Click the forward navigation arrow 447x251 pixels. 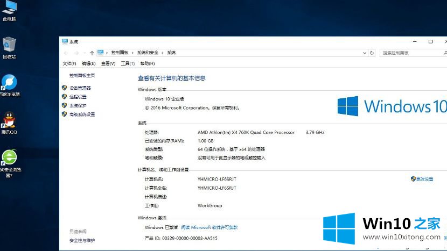[x=76, y=53]
